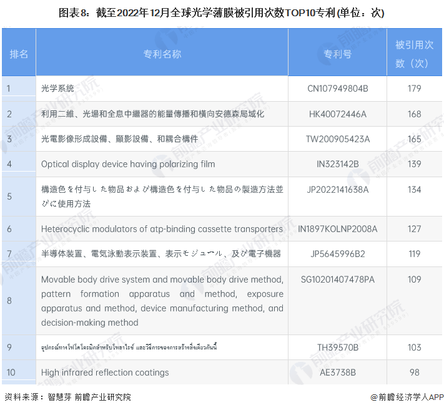The image size is (444, 410).
Task: Click patent number IN323142B
Action: click(337, 164)
